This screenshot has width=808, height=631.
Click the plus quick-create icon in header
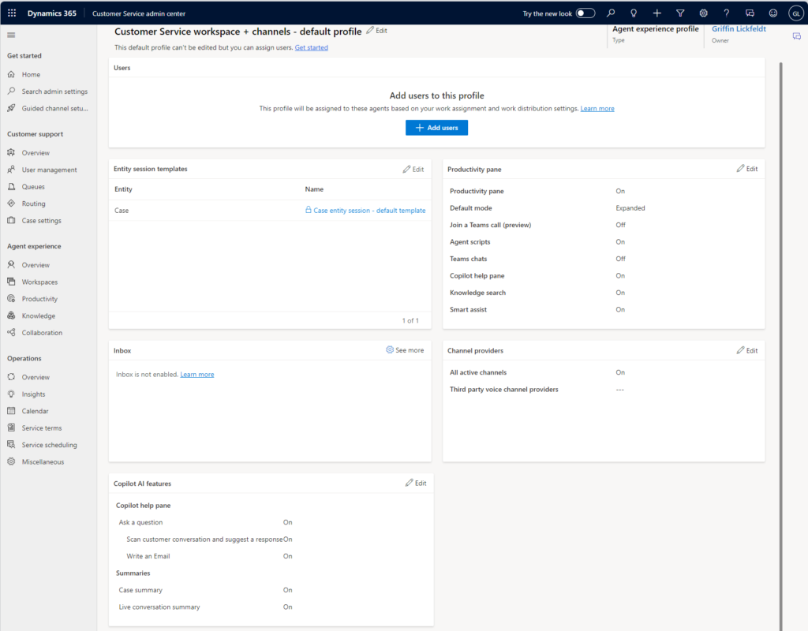[657, 13]
